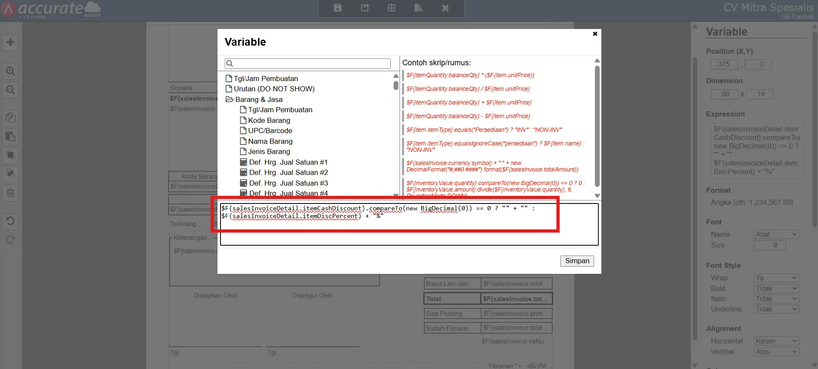Click the DecimalFormat currency example formula
818x369 pixels.
[x=492, y=166]
